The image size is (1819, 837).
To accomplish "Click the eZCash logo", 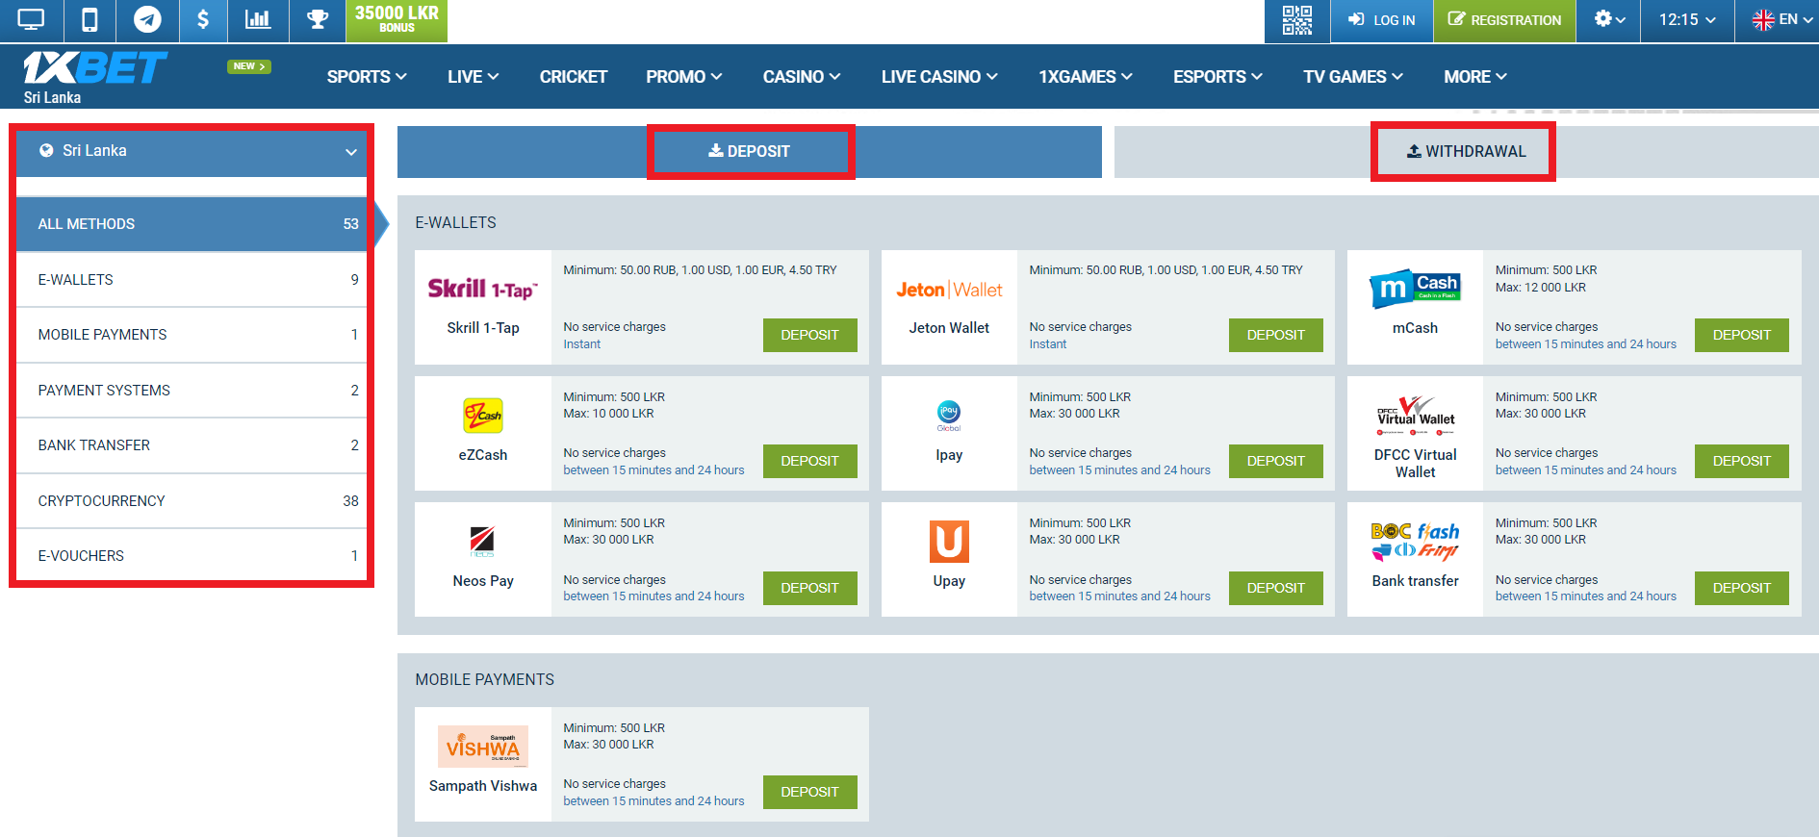I will point(483,416).
